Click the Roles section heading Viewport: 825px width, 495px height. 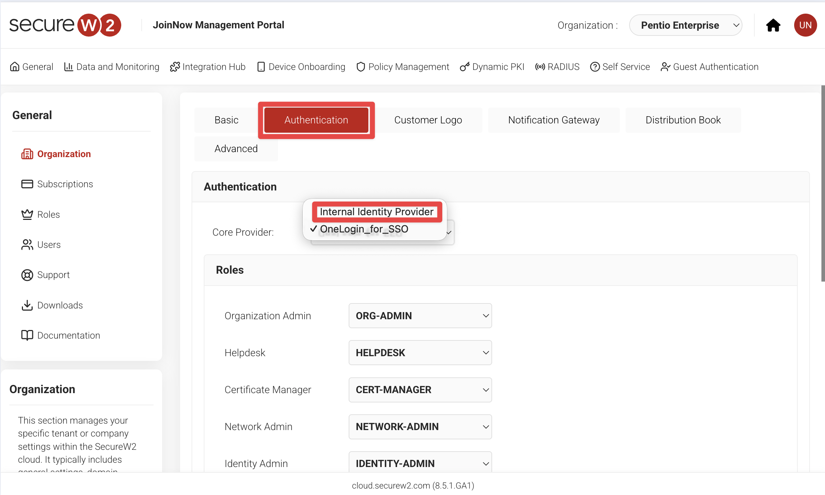(x=230, y=270)
